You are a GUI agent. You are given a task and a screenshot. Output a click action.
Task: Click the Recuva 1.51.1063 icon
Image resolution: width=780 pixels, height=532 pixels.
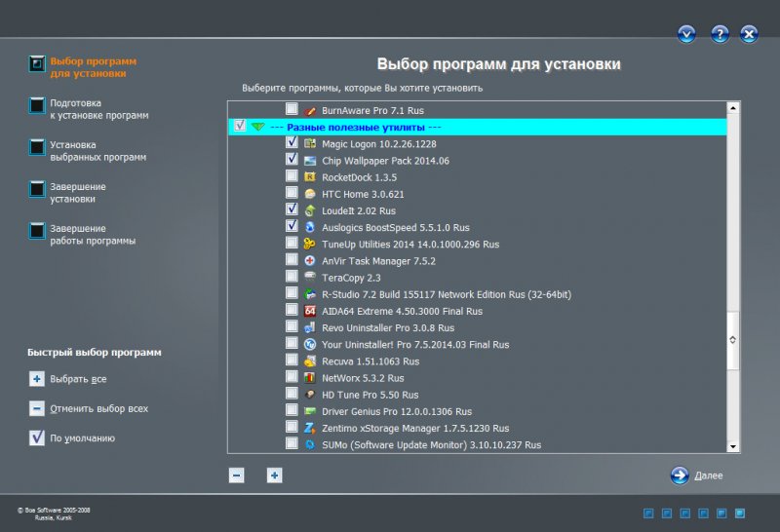(310, 361)
